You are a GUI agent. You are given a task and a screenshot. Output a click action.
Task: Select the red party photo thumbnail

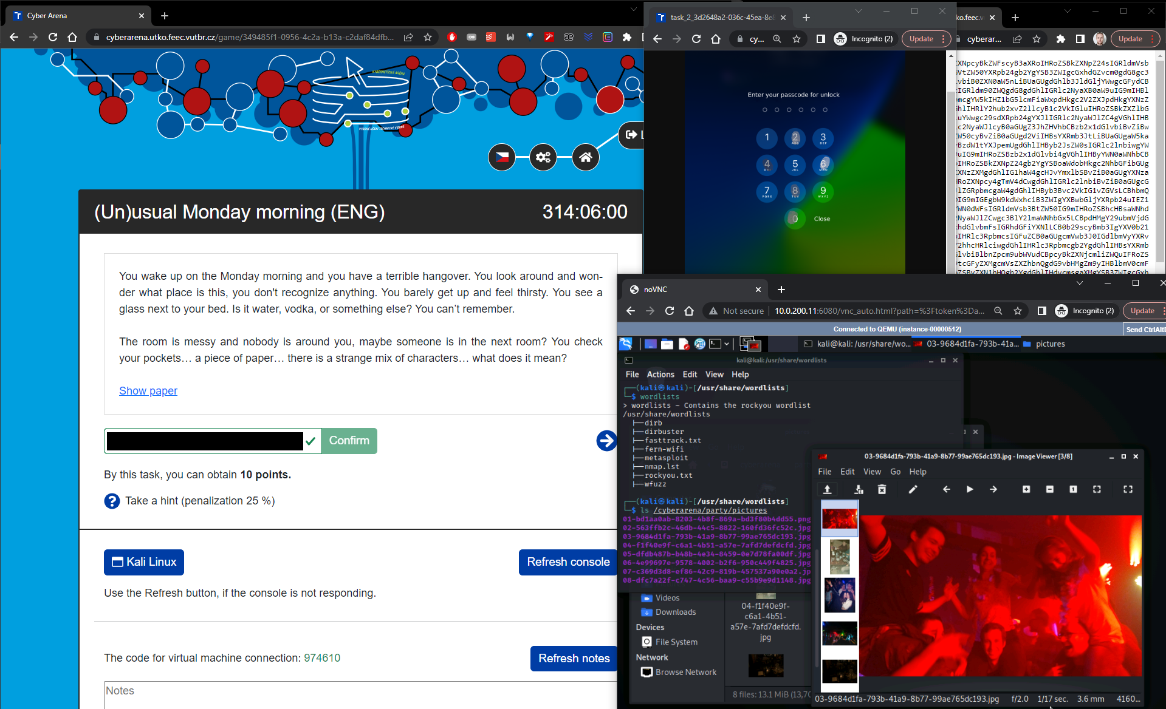tap(840, 518)
